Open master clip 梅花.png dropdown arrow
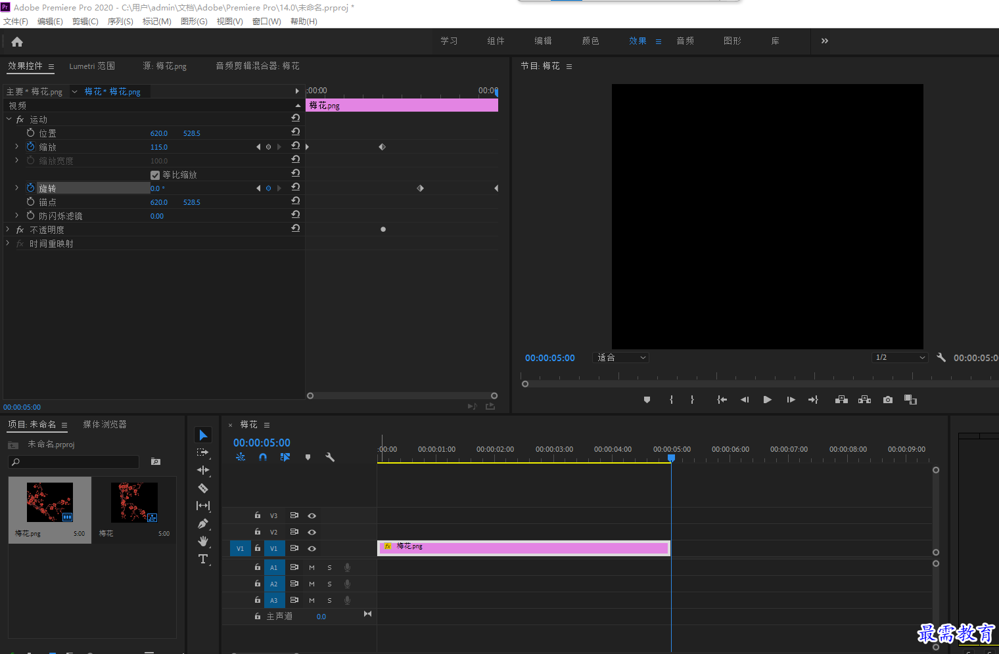This screenshot has width=999, height=654. click(x=74, y=91)
